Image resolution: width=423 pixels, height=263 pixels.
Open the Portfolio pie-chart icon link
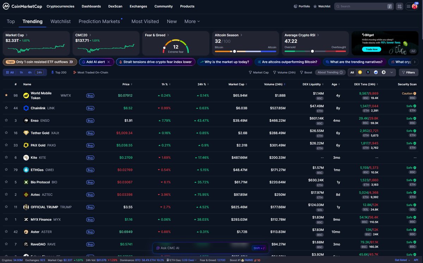(x=302, y=6)
